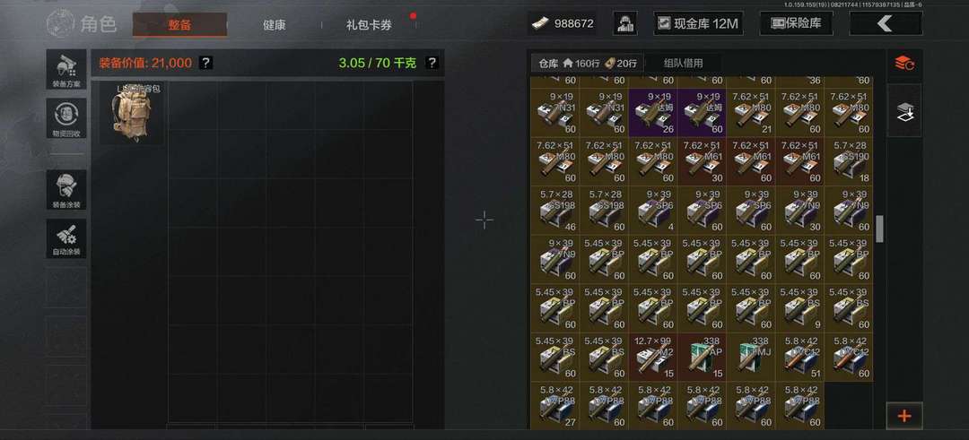Click the orange plus expand stash button
The height and width of the screenshot is (440, 969).
point(904,416)
